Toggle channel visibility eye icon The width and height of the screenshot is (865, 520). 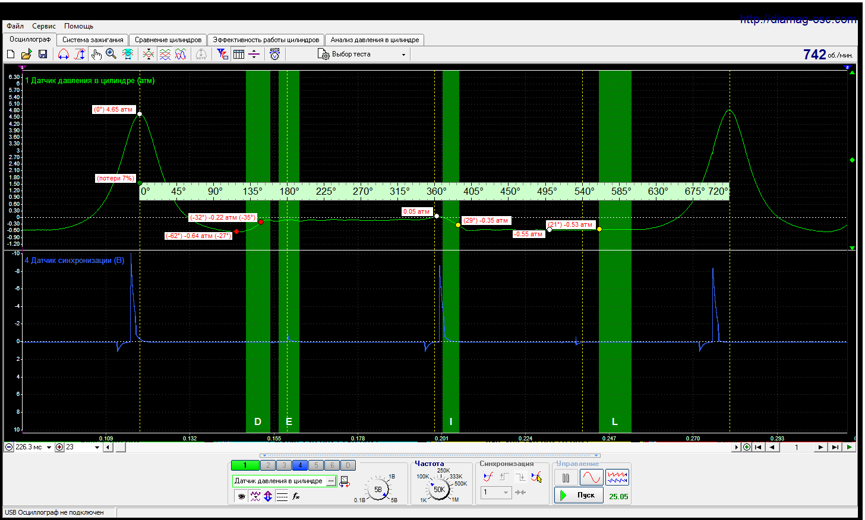pos(241,496)
